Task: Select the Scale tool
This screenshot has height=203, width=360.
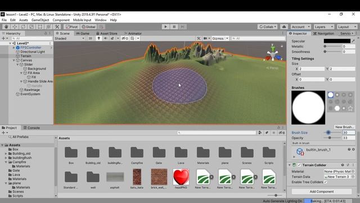Action: pyautogui.click(x=31, y=27)
